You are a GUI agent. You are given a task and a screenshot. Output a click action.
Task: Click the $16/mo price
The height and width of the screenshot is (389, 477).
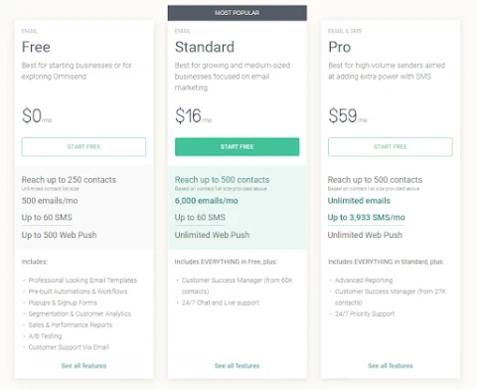click(x=194, y=116)
